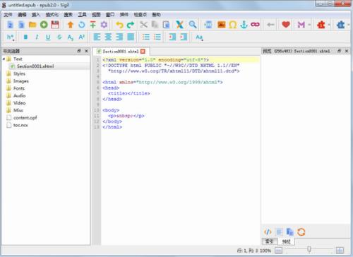This screenshot has height=257, width=353.
Task: Center the text
Action: click(108, 37)
